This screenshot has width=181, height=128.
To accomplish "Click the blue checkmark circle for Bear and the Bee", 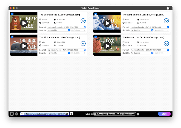I will pos(83,21).
